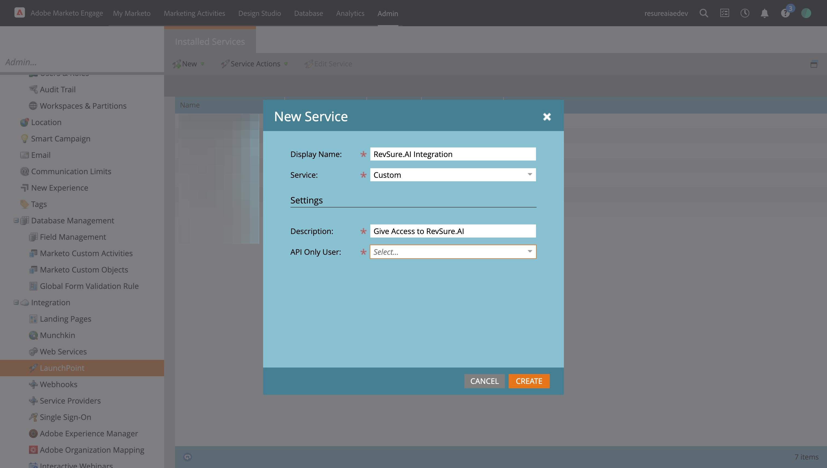Collapse the Database Management tree node
827x468 pixels.
16,221
